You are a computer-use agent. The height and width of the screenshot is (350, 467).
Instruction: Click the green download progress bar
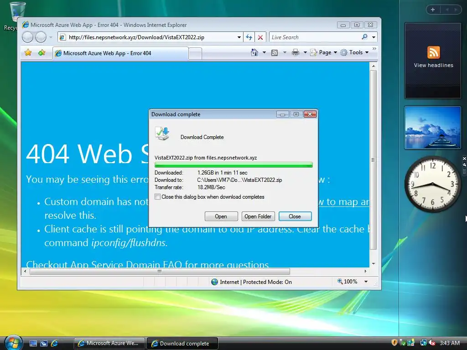[x=233, y=165]
